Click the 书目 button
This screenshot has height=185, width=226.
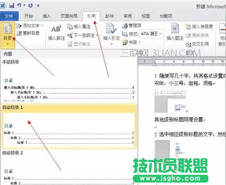130,42
